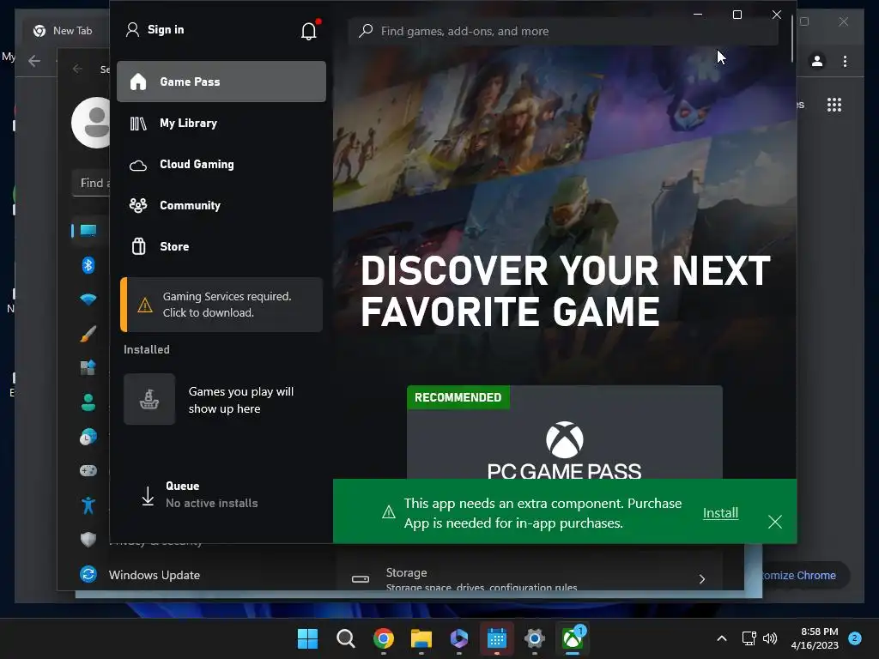Click the Community people icon
Screen dimensions: 879x659
(138, 206)
